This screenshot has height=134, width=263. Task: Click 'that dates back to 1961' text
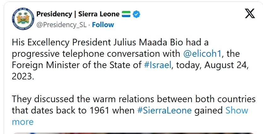60,110
